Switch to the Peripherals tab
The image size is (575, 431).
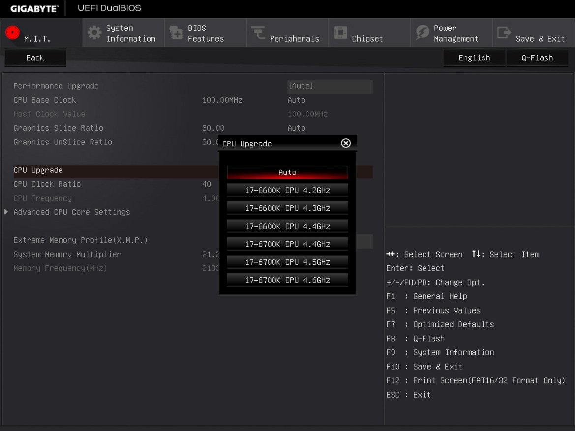pos(288,33)
